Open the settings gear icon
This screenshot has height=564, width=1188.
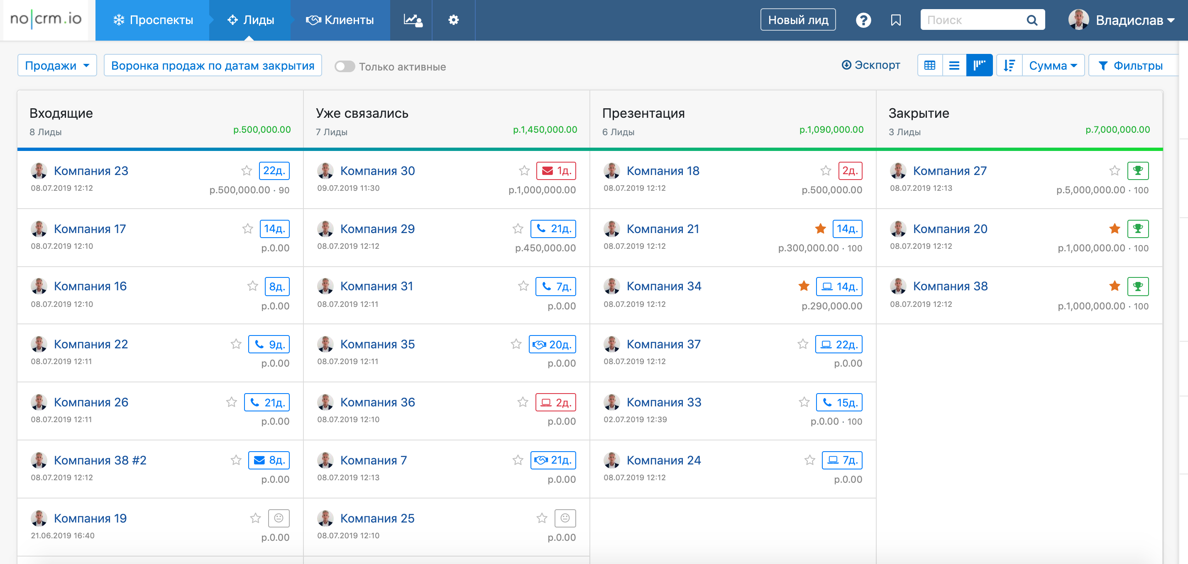(453, 20)
